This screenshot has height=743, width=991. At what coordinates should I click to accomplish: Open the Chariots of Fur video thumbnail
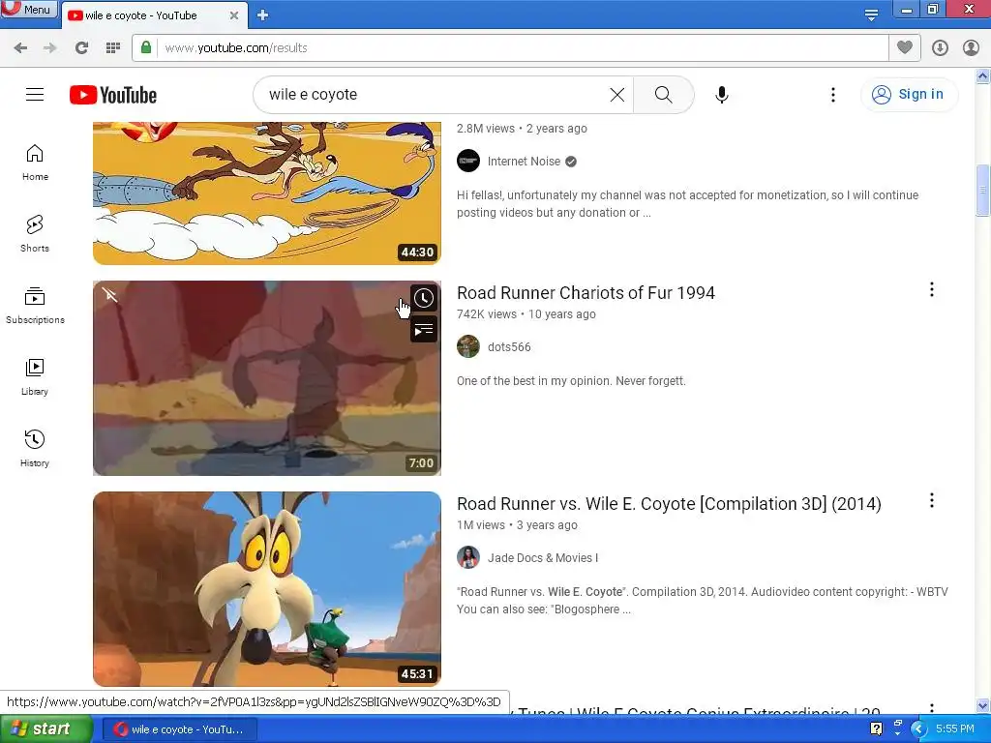point(267,378)
